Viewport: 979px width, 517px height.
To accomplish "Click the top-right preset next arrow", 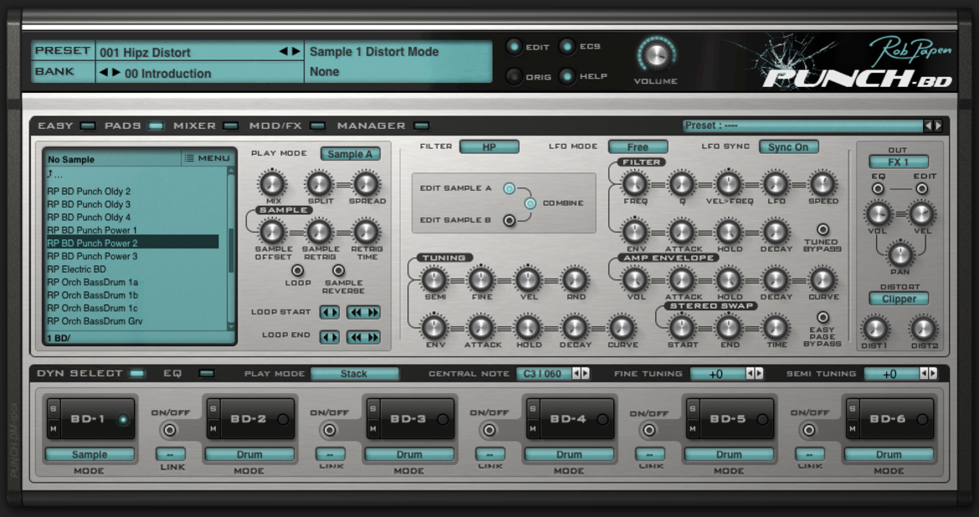I will tap(938, 125).
